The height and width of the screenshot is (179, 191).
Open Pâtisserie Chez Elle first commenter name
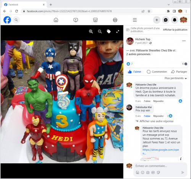pyautogui.click(x=146, y=85)
